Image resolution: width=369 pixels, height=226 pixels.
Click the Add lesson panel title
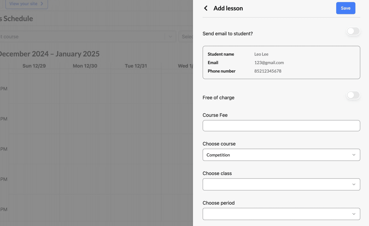(x=228, y=8)
